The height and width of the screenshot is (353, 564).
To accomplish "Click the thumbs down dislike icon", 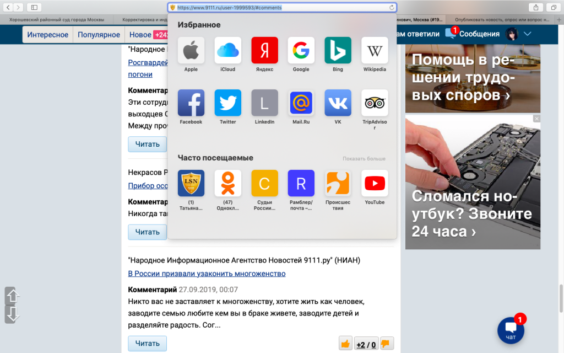I will [x=387, y=344].
